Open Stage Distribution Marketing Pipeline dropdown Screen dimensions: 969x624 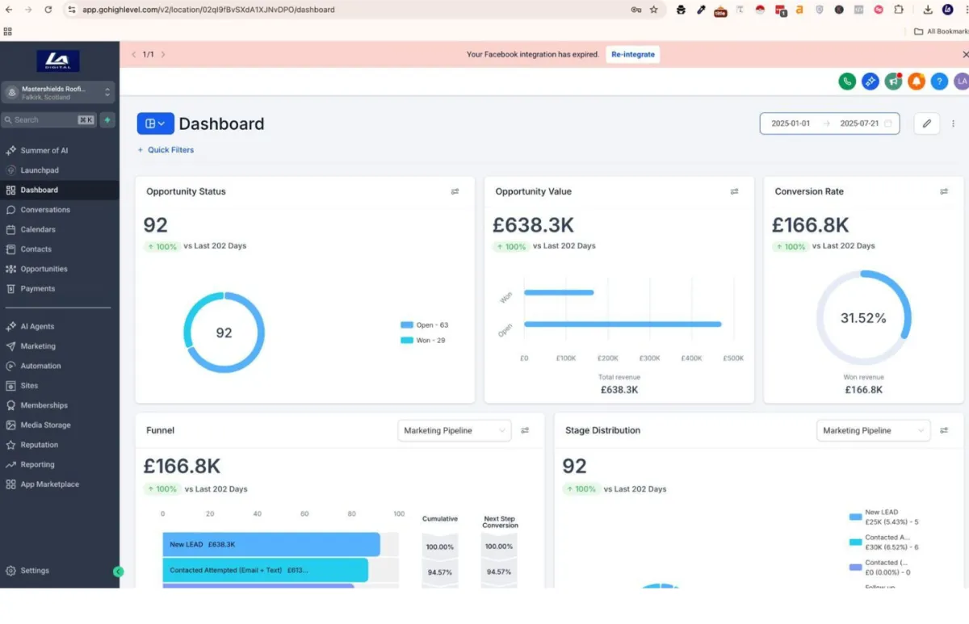[874, 430]
